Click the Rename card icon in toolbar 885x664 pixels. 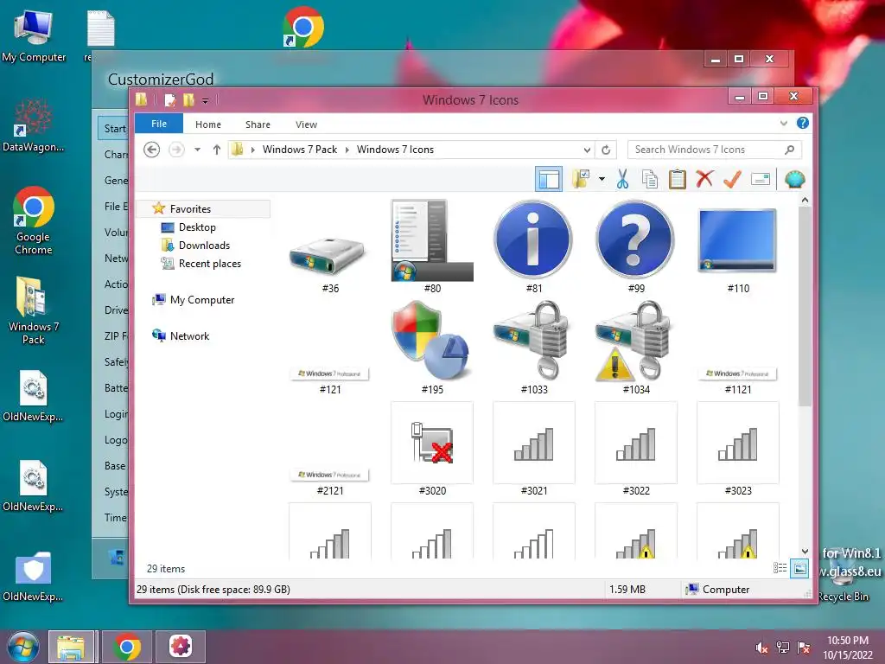[x=761, y=180]
